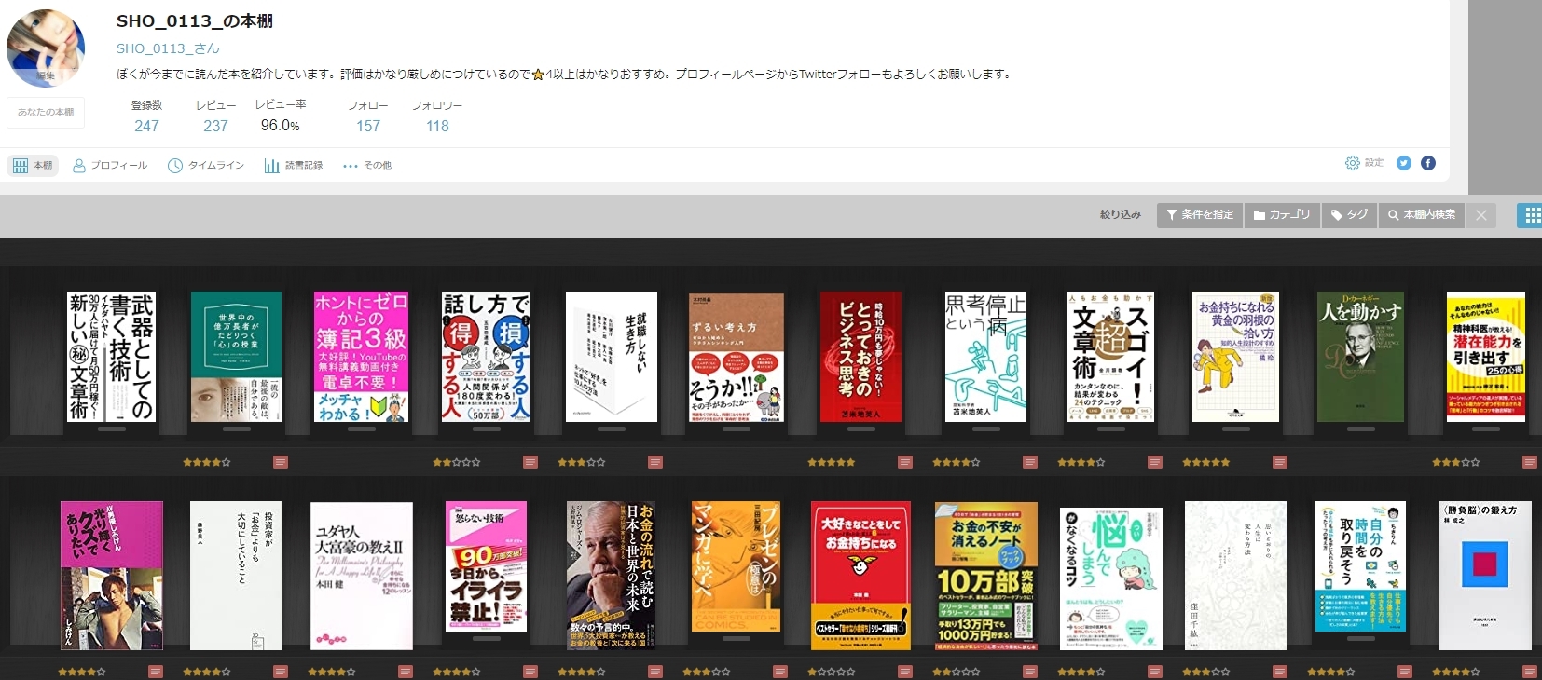
Task: Open review icon under 光り輝くクズでありたい book
Action: (156, 672)
